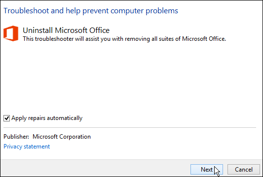This screenshot has height=177, width=263.
Task: Proceed with the Next button
Action: 207,170
